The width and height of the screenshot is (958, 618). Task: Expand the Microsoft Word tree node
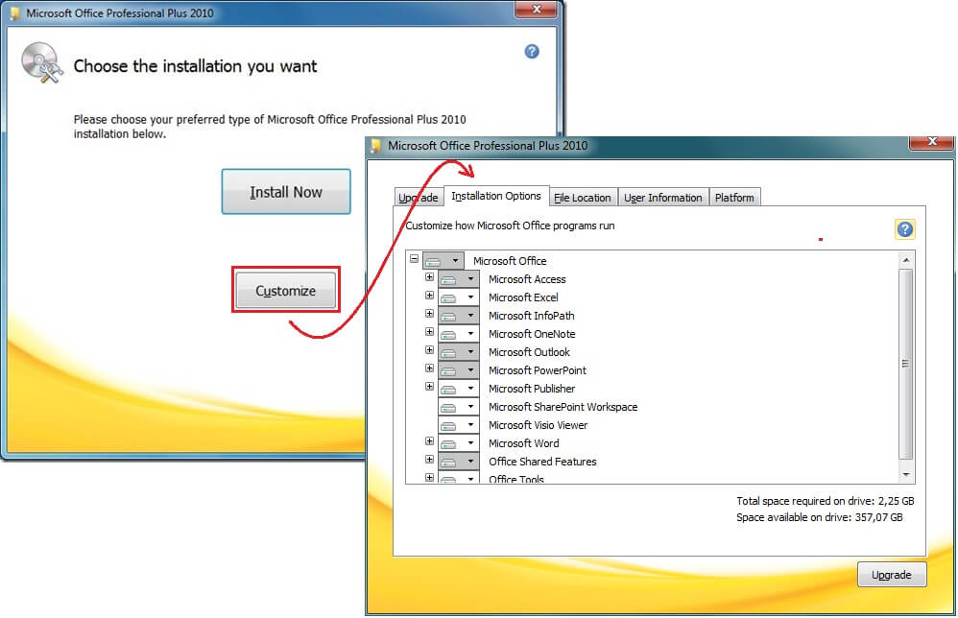pos(429,441)
